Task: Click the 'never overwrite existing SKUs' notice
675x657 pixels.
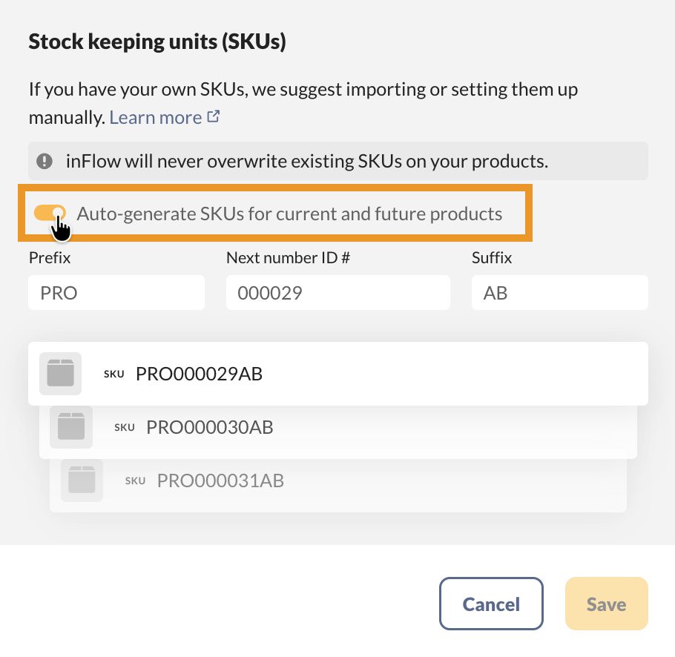Action: click(x=312, y=161)
